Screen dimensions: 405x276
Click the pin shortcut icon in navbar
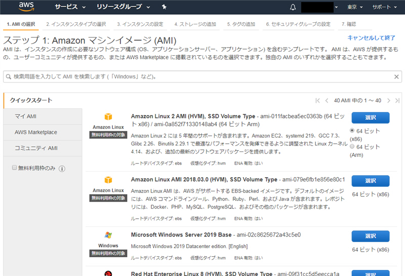(164, 7)
